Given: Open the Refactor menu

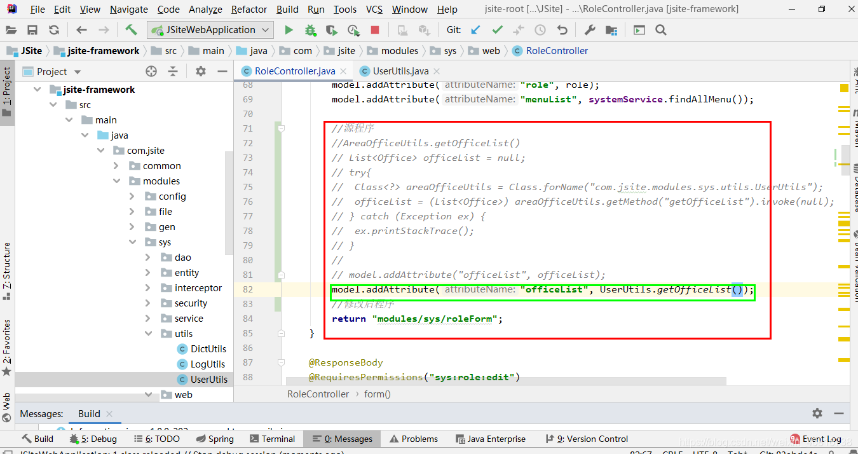Looking at the screenshot, I should click(249, 9).
